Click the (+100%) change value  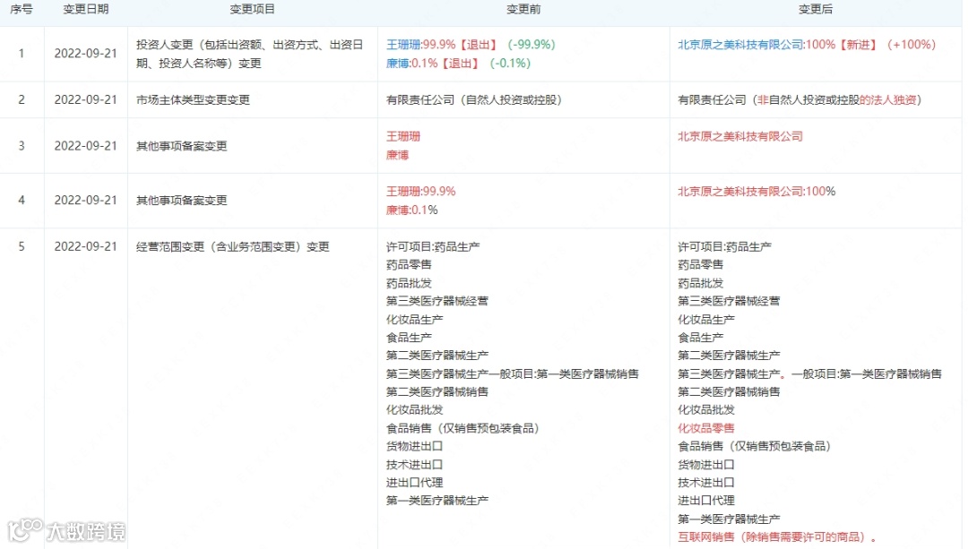(x=912, y=45)
